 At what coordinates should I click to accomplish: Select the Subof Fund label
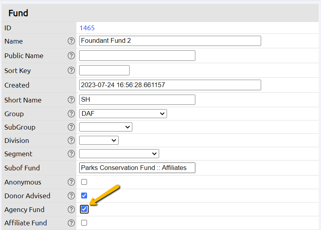[22, 168]
